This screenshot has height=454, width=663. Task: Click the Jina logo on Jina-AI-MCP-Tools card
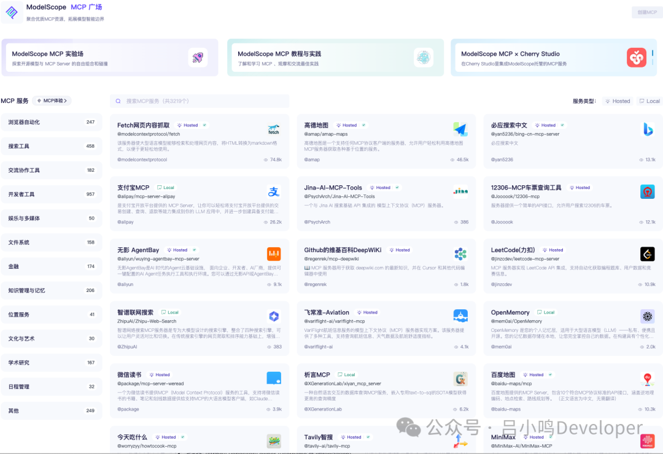(x=460, y=191)
